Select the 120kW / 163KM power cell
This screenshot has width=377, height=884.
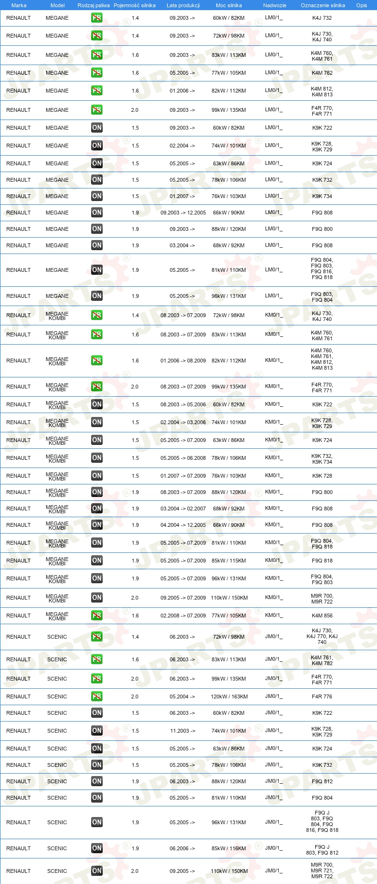pos(229,696)
